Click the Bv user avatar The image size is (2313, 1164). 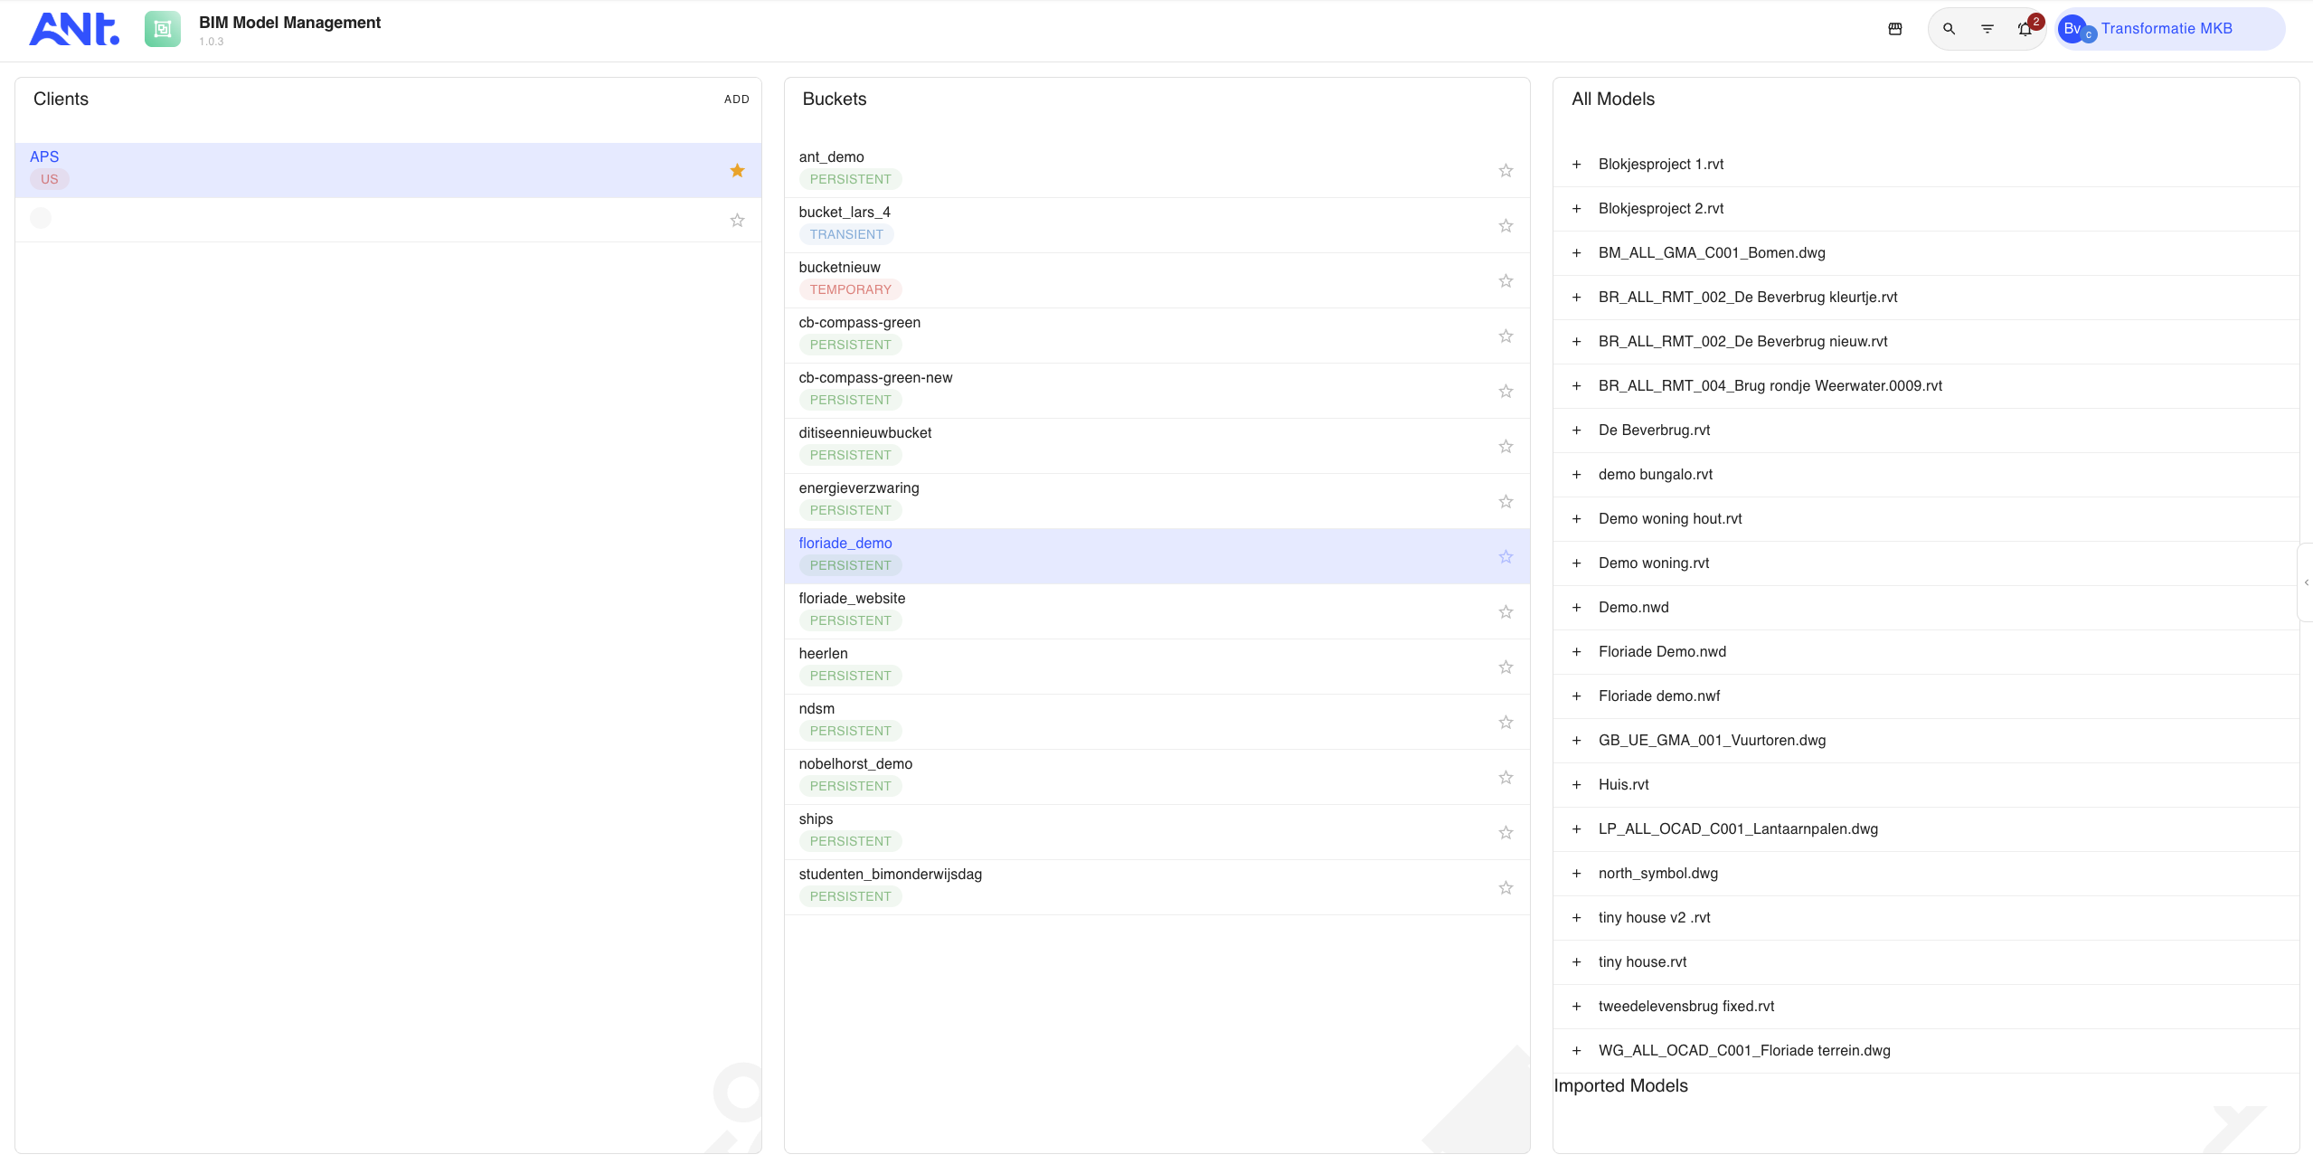(2072, 29)
